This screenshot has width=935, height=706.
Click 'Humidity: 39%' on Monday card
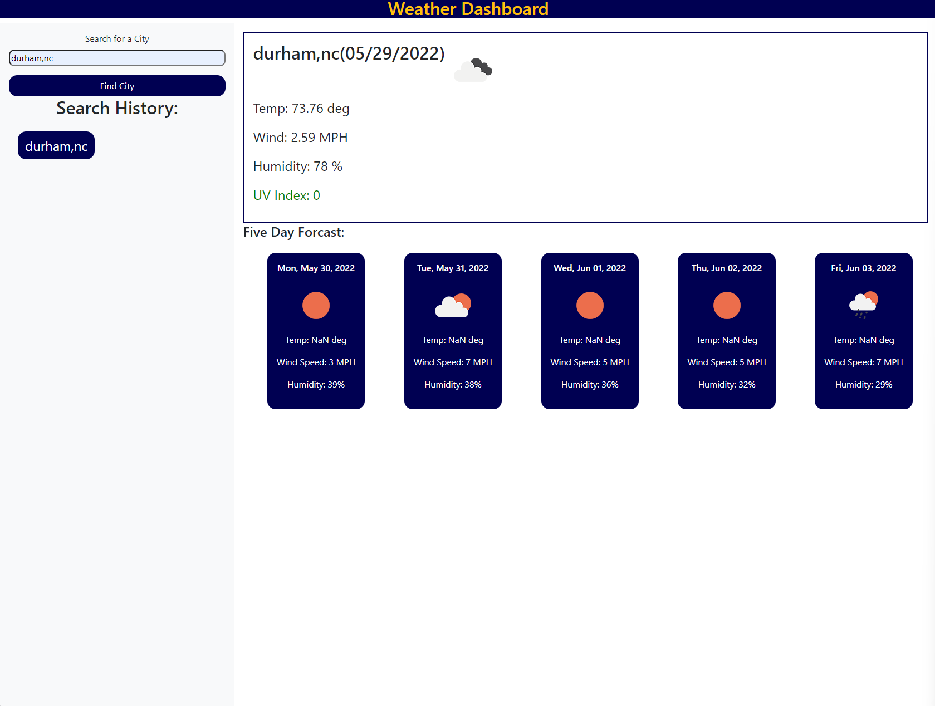click(x=316, y=384)
